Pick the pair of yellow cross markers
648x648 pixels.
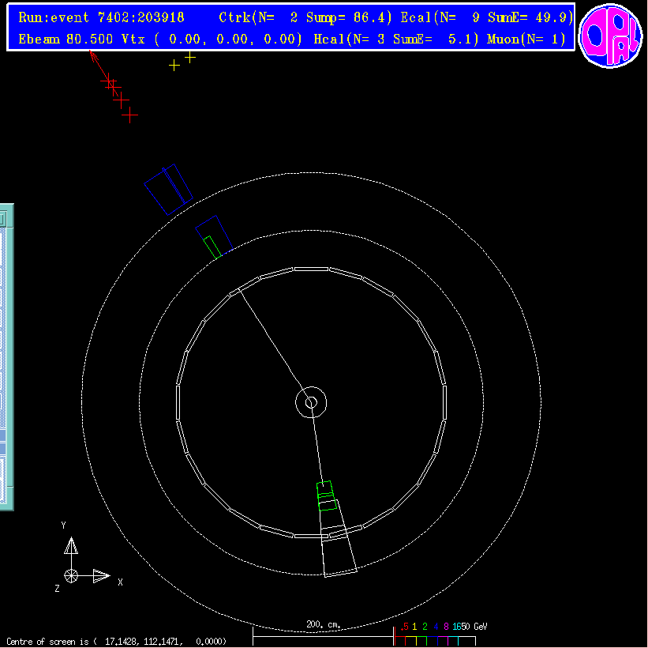point(182,61)
